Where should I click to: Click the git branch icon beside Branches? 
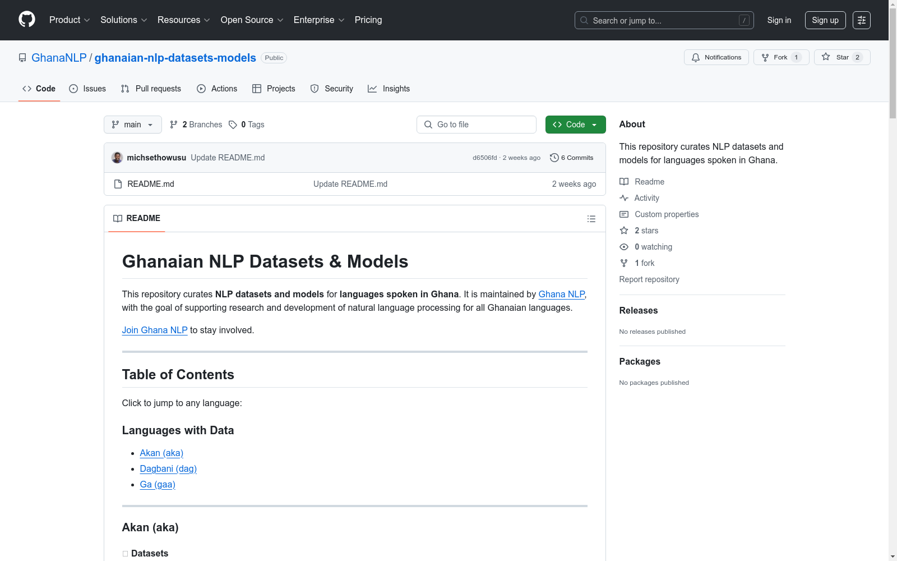click(174, 125)
